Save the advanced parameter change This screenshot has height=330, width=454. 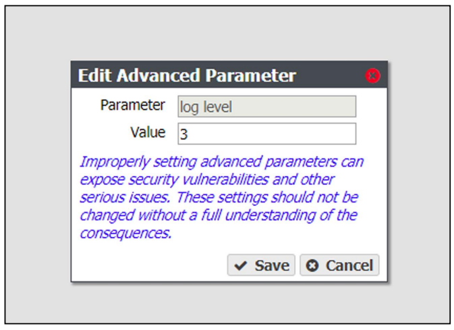[261, 265]
